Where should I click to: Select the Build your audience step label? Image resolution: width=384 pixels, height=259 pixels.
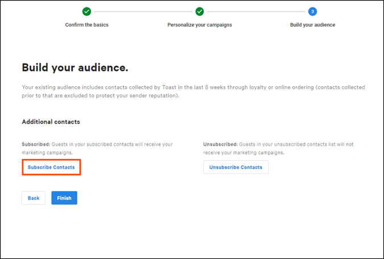312,25
